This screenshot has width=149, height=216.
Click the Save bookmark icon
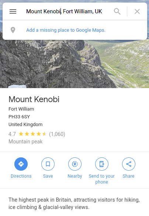pos(48,164)
